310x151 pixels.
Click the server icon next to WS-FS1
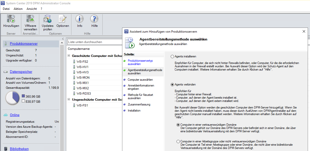(x=74, y=105)
